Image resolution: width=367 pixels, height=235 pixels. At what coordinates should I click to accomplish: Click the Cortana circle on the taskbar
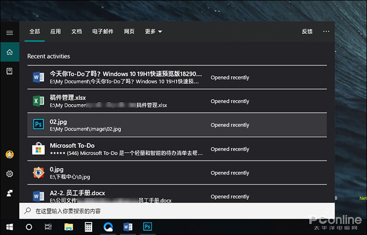(x=29, y=227)
